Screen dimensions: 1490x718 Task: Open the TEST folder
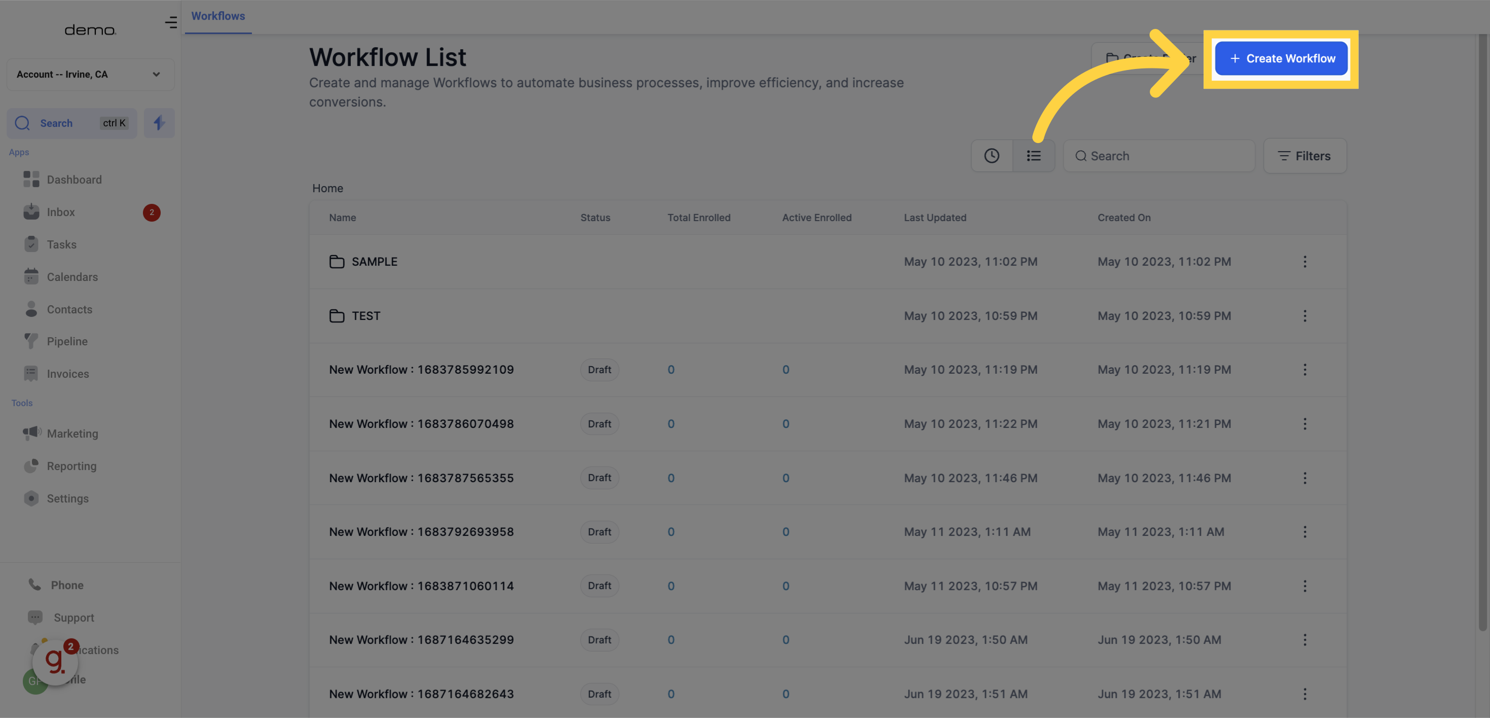(354, 316)
